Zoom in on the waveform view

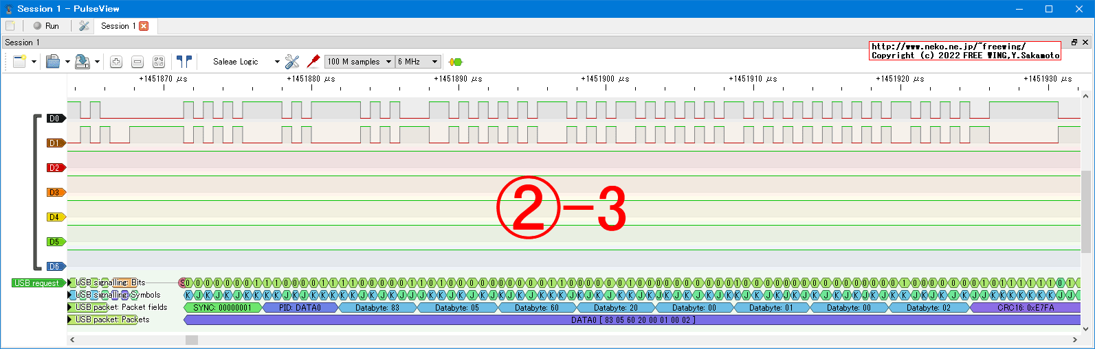(x=116, y=62)
